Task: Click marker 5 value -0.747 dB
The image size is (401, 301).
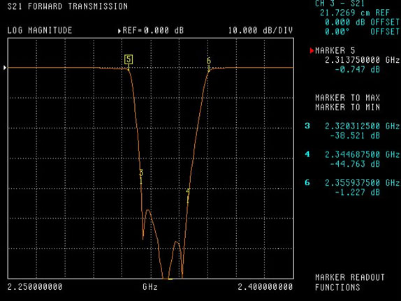Action: tap(357, 69)
